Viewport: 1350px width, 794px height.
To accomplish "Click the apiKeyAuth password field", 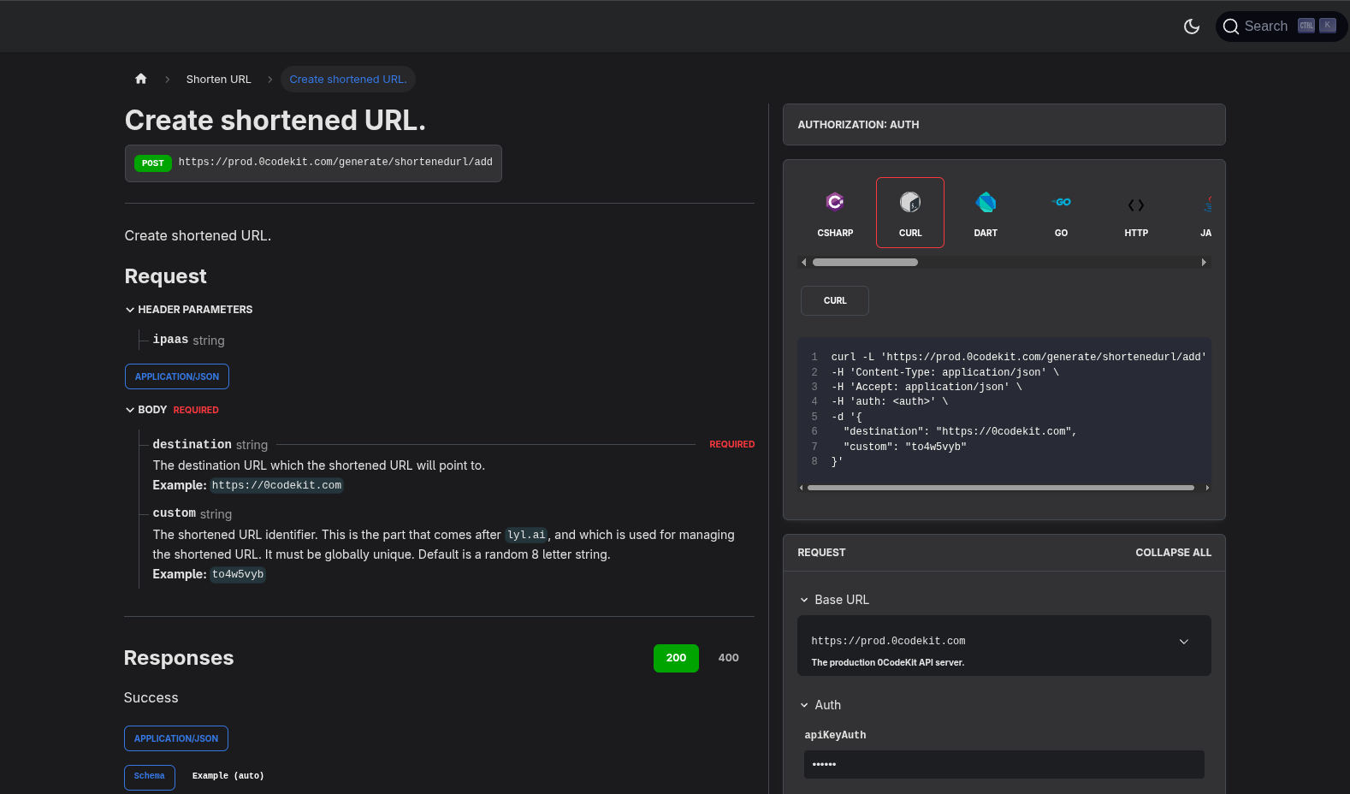I will click(x=1004, y=764).
